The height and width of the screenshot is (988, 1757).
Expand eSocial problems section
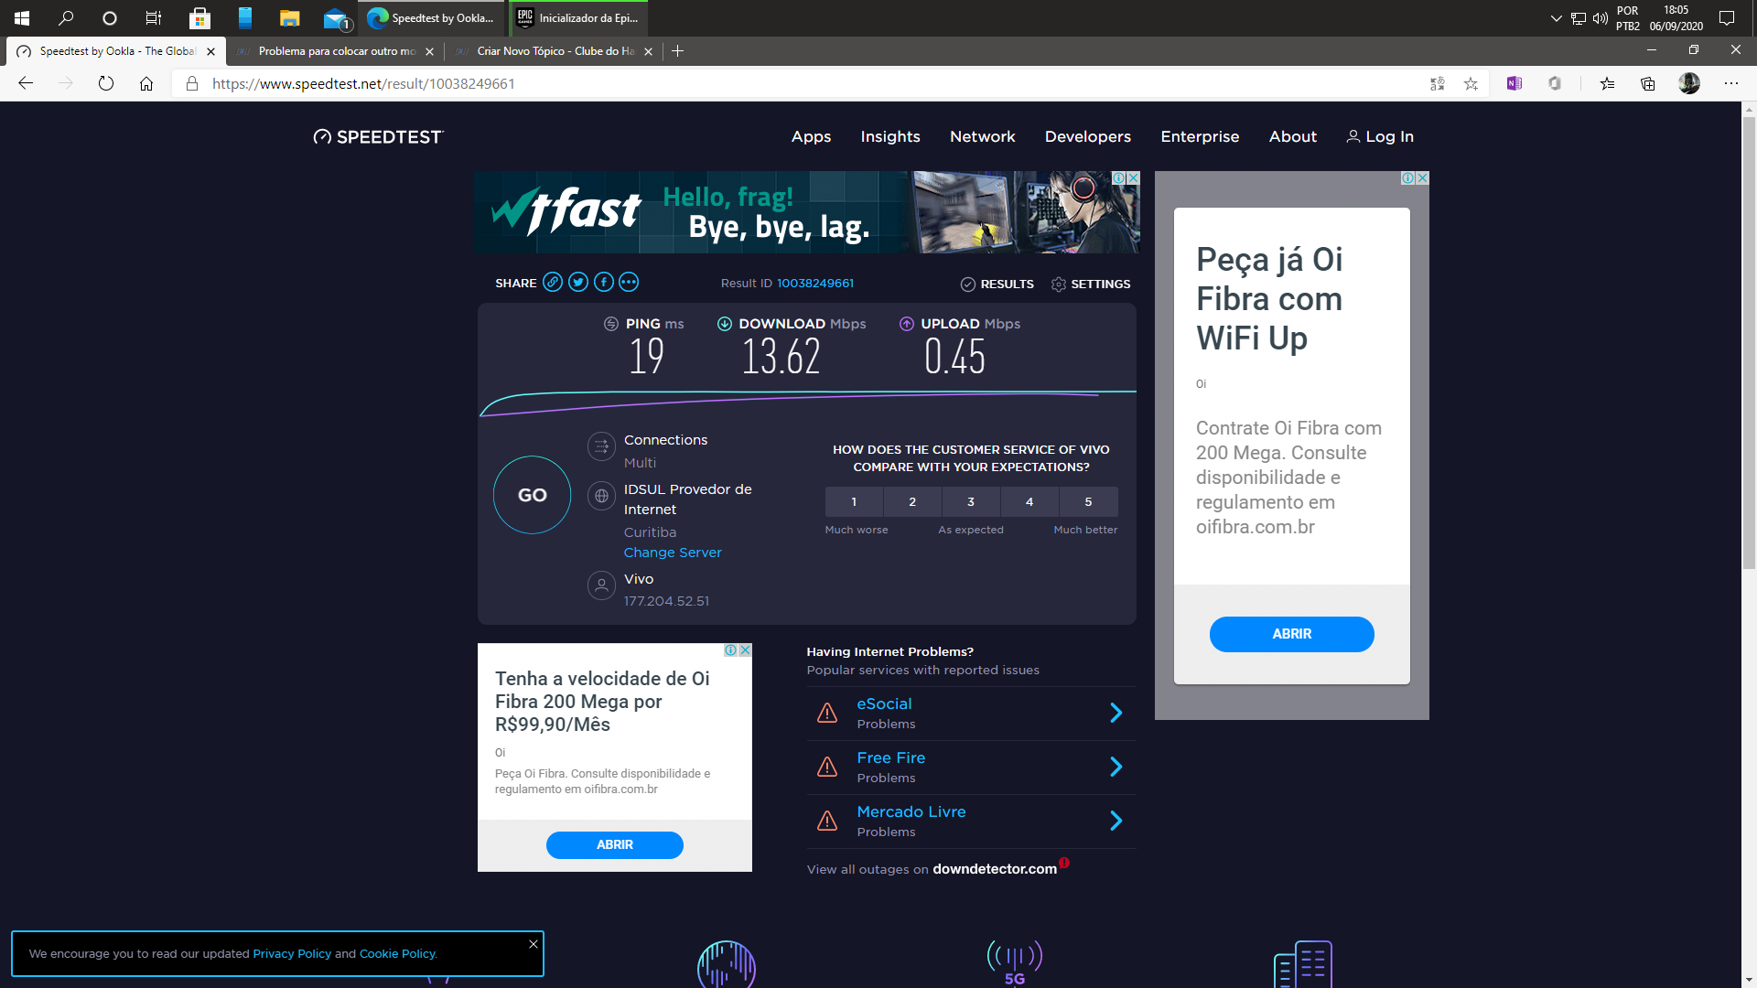pyautogui.click(x=1115, y=712)
